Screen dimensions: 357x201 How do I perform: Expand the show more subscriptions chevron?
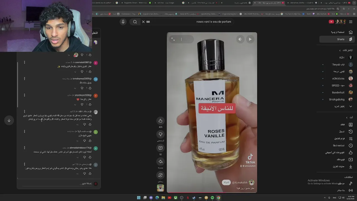[x=351, y=106]
